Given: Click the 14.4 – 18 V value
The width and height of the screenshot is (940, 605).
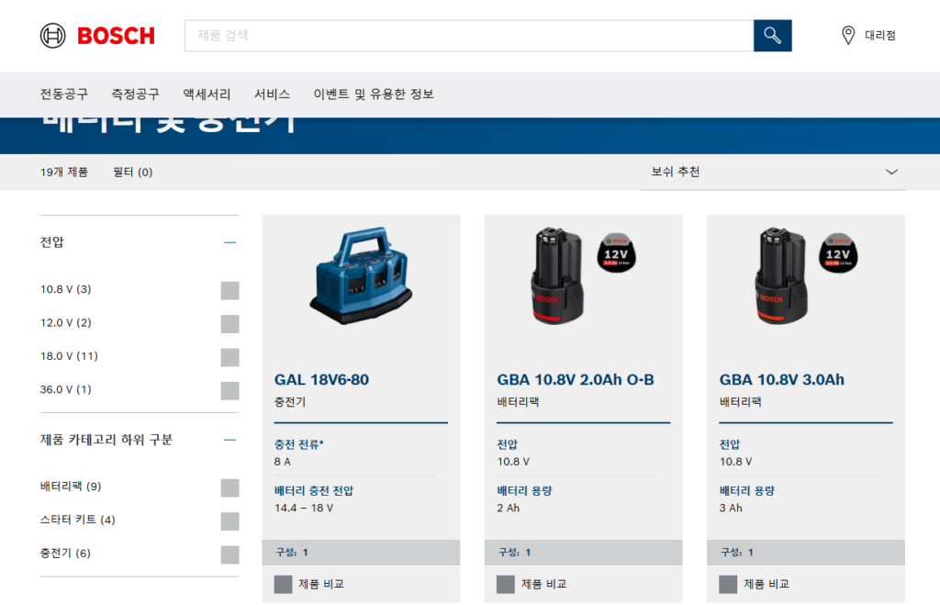Looking at the screenshot, I should tap(304, 508).
